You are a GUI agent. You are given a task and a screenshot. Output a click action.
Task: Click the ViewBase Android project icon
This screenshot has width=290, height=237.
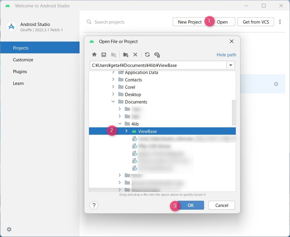[134, 131]
